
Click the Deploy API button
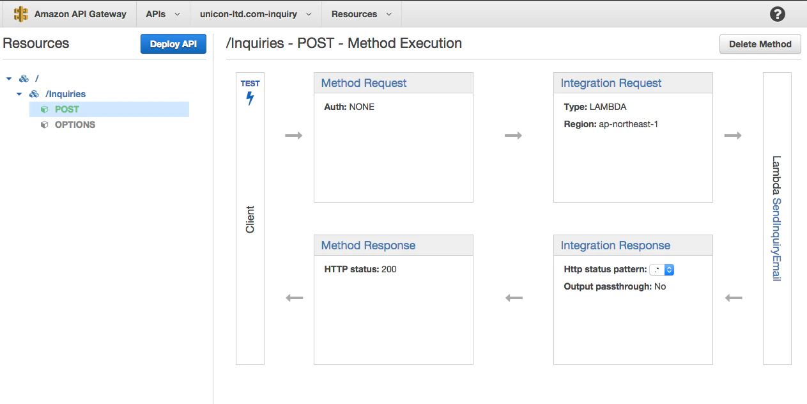[x=173, y=44]
